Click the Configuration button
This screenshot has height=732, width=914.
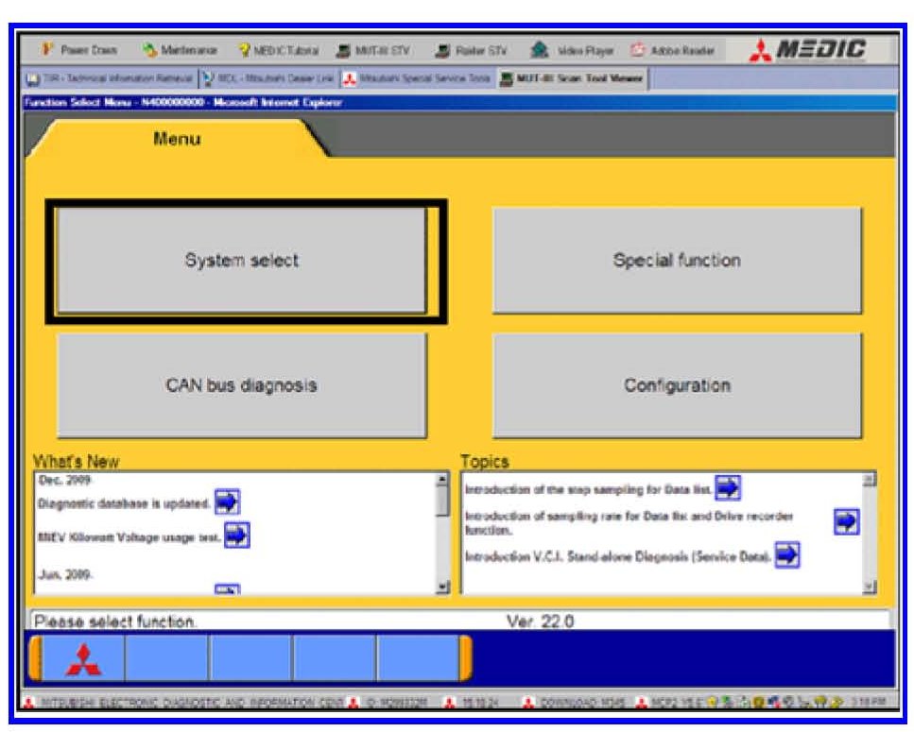(x=677, y=385)
